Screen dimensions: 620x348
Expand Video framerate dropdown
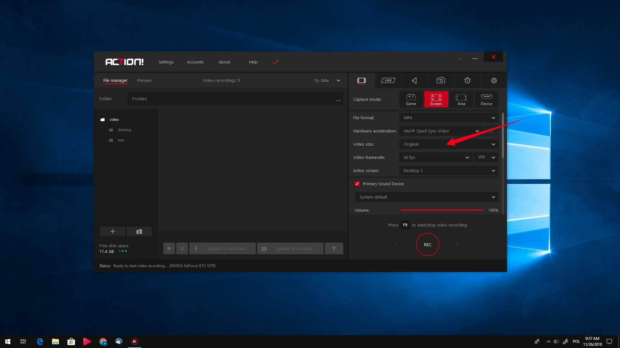pos(467,157)
